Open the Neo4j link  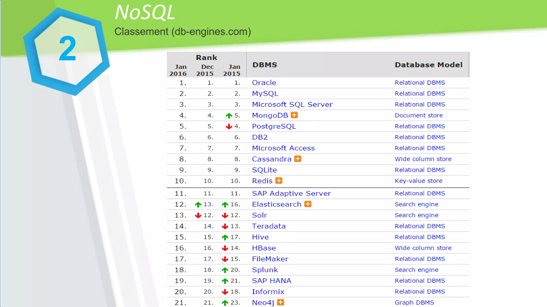click(263, 303)
